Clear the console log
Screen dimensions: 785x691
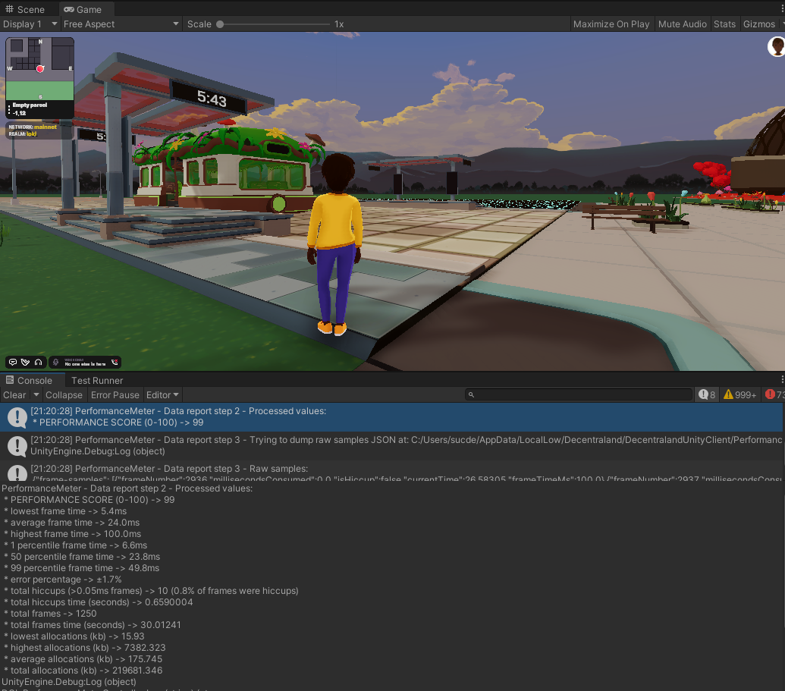click(14, 394)
